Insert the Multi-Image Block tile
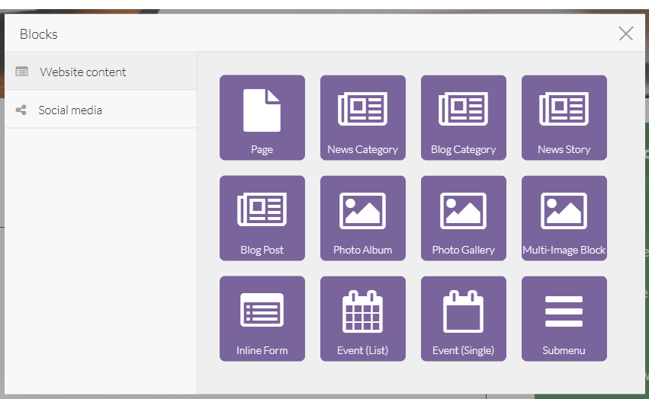649x399 pixels. pyautogui.click(x=564, y=218)
